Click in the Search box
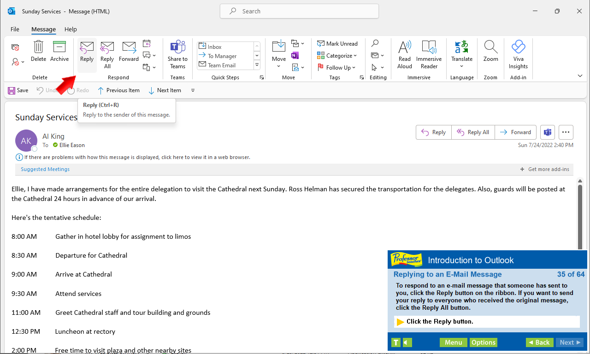590x354 pixels. [299, 11]
